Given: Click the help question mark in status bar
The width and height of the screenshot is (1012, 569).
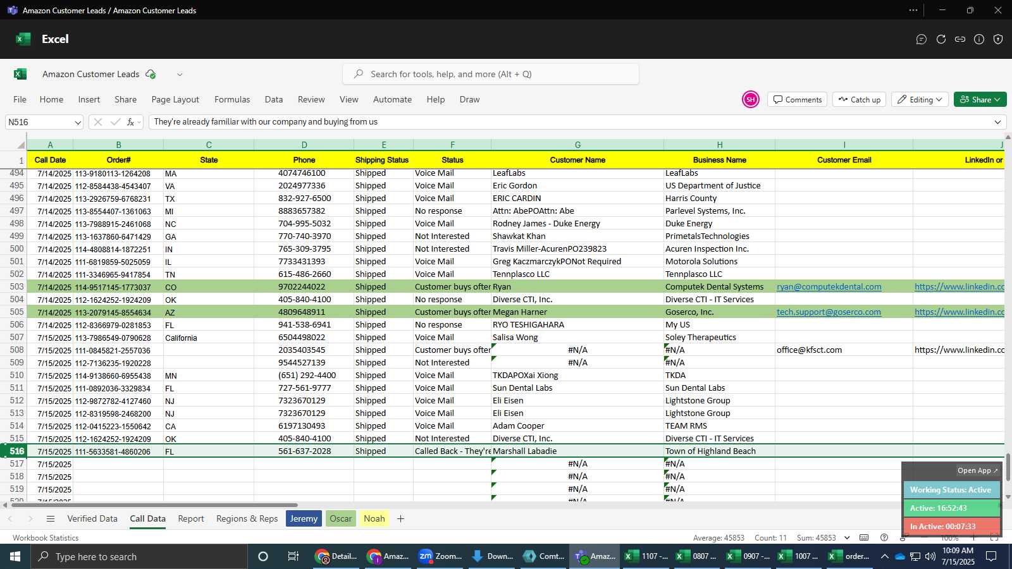Looking at the screenshot, I should pos(884,537).
